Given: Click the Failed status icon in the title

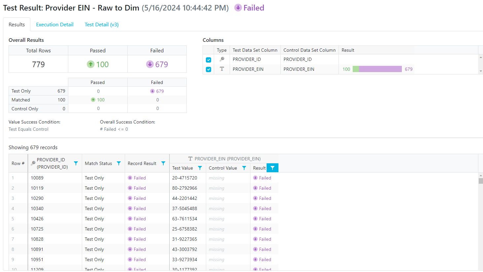Looking at the screenshot, I should [x=238, y=8].
